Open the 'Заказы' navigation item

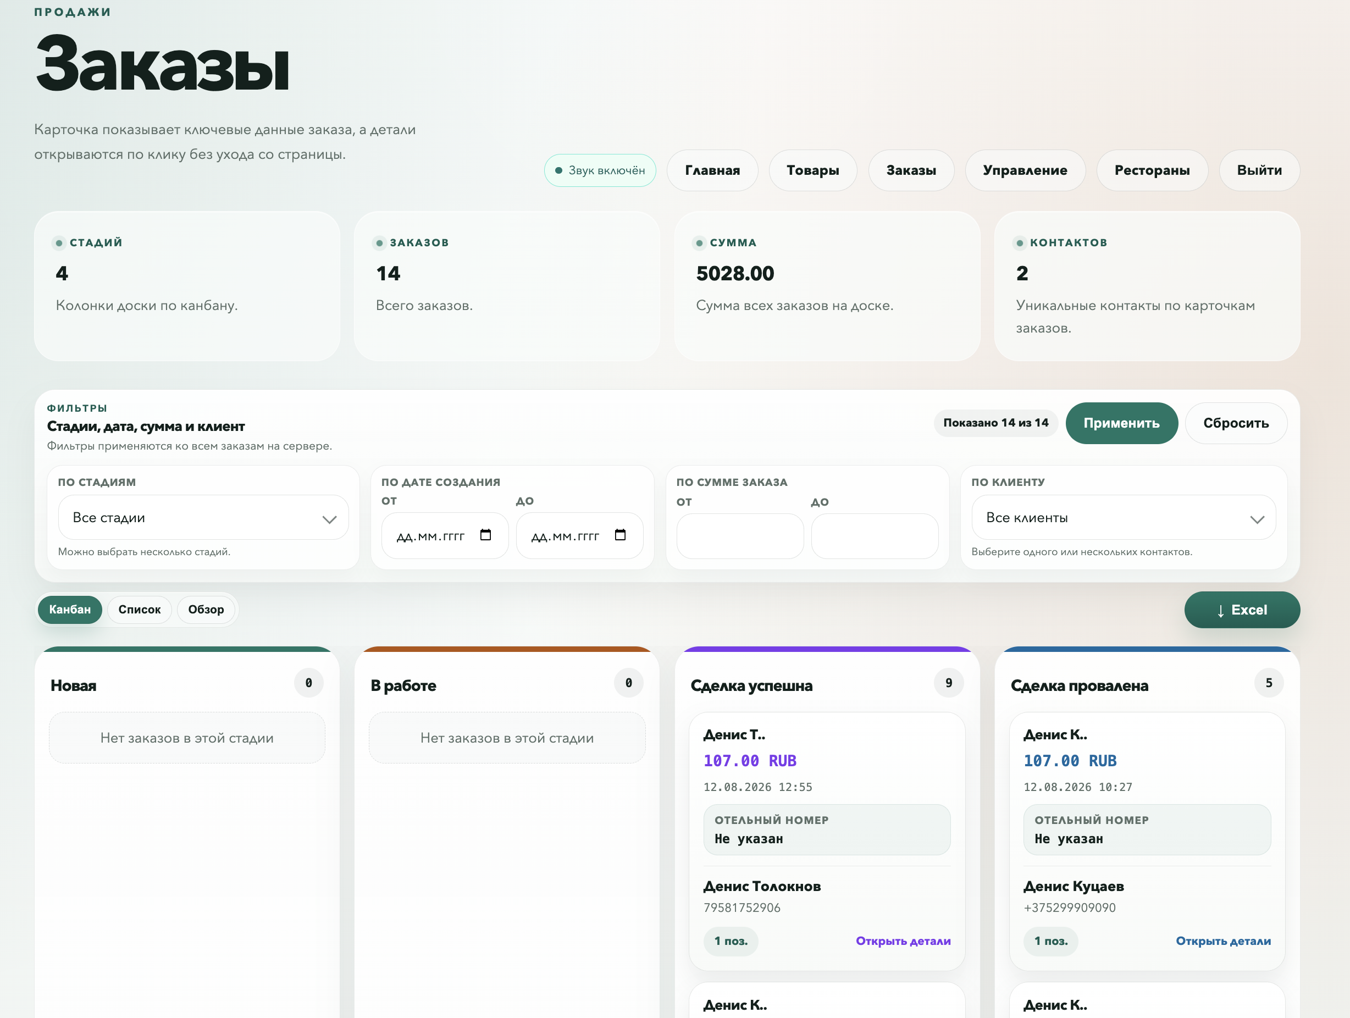pos(911,170)
